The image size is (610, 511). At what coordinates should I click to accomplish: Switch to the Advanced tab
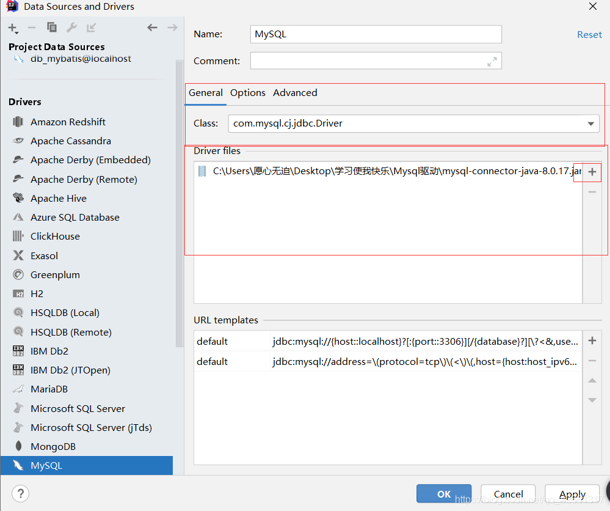(x=295, y=93)
